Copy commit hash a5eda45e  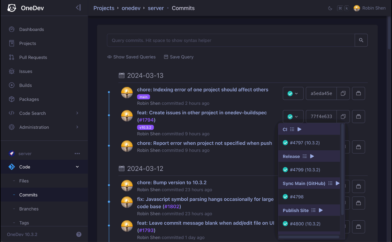pos(343,94)
